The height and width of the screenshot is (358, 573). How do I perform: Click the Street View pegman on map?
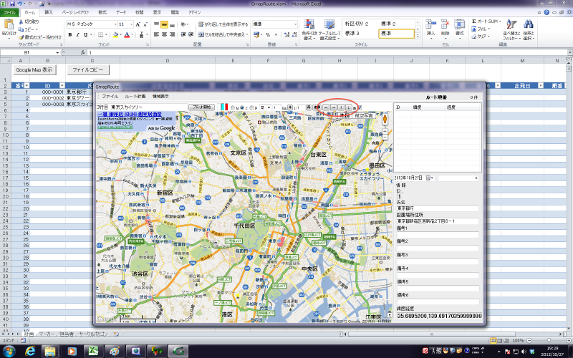pos(385,119)
